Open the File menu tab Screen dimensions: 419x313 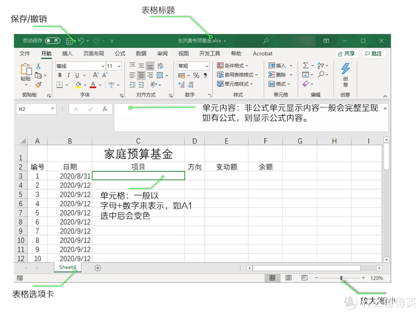[x=25, y=54]
